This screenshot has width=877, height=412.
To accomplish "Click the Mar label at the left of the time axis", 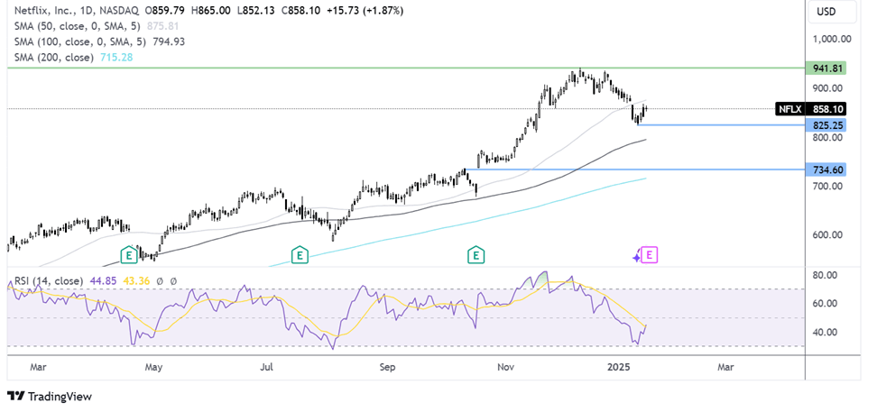I will click(38, 367).
